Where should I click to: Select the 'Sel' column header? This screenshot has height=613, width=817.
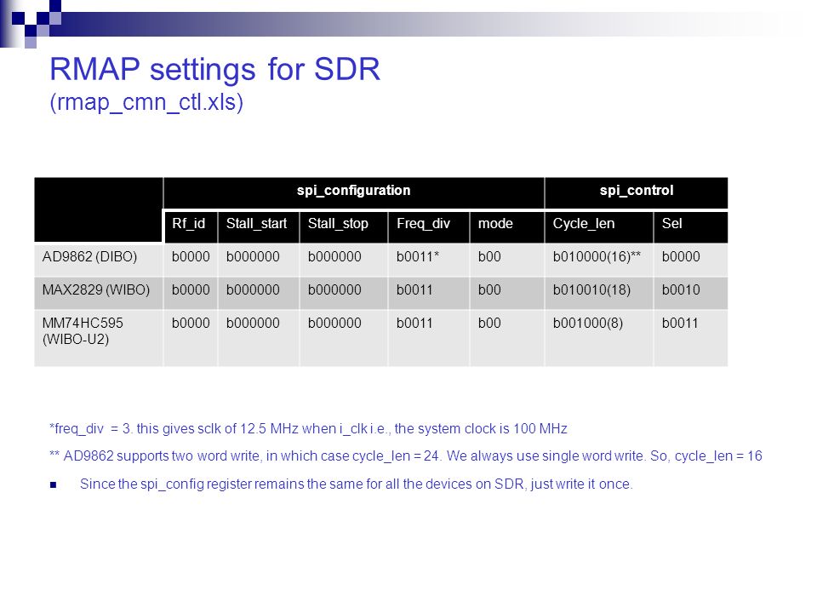point(671,224)
